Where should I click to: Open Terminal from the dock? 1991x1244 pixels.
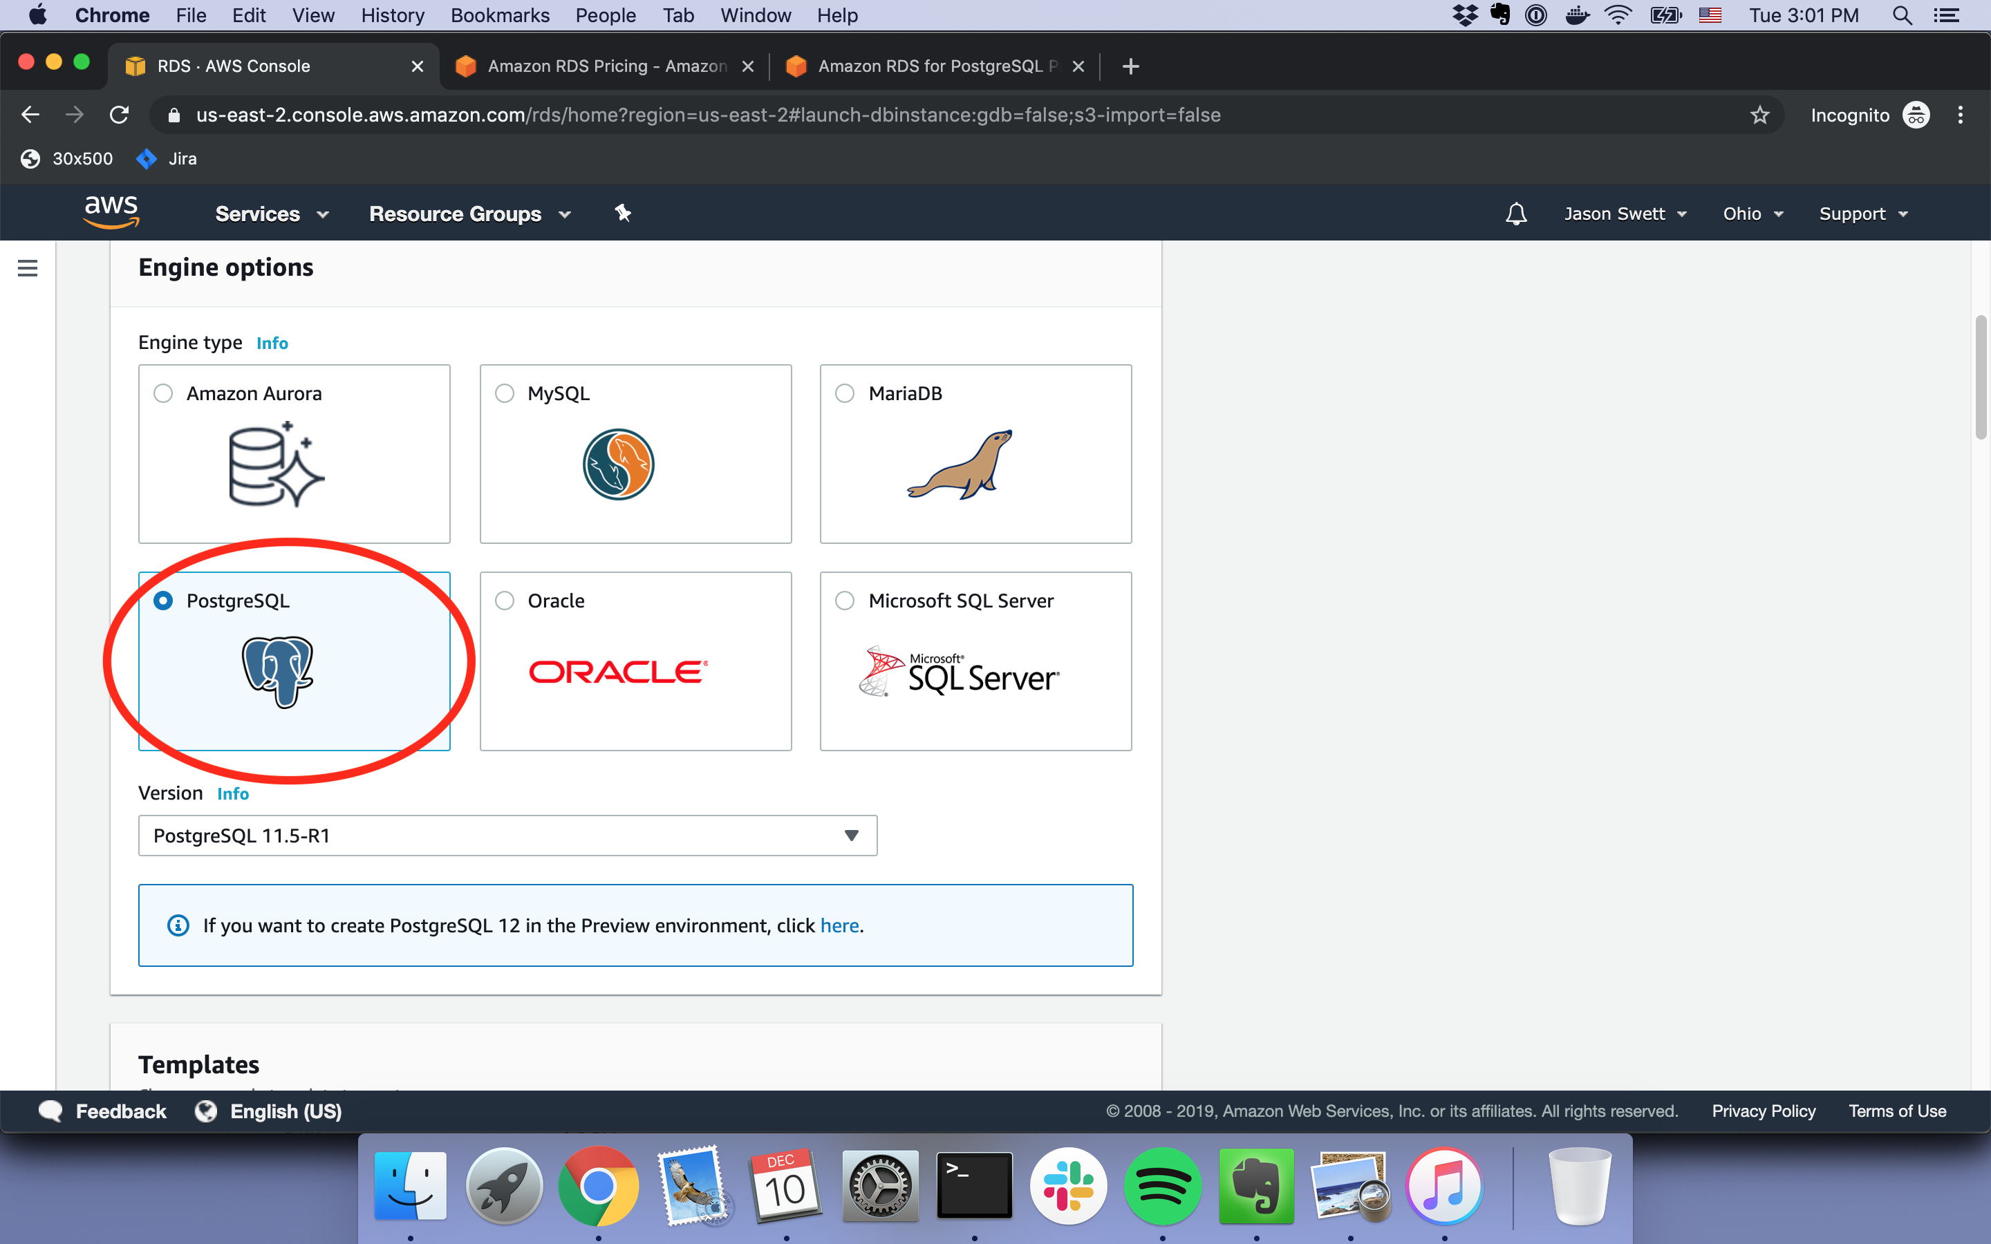pos(974,1185)
